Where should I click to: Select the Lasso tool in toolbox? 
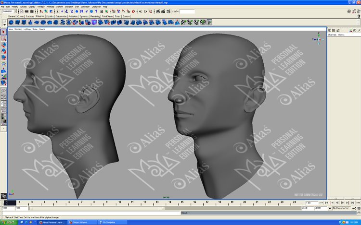(3, 38)
